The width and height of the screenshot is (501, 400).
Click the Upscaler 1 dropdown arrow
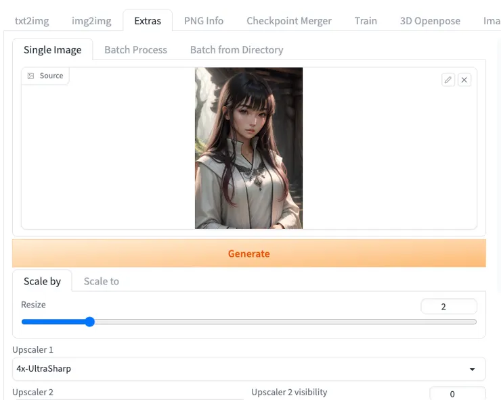click(472, 370)
